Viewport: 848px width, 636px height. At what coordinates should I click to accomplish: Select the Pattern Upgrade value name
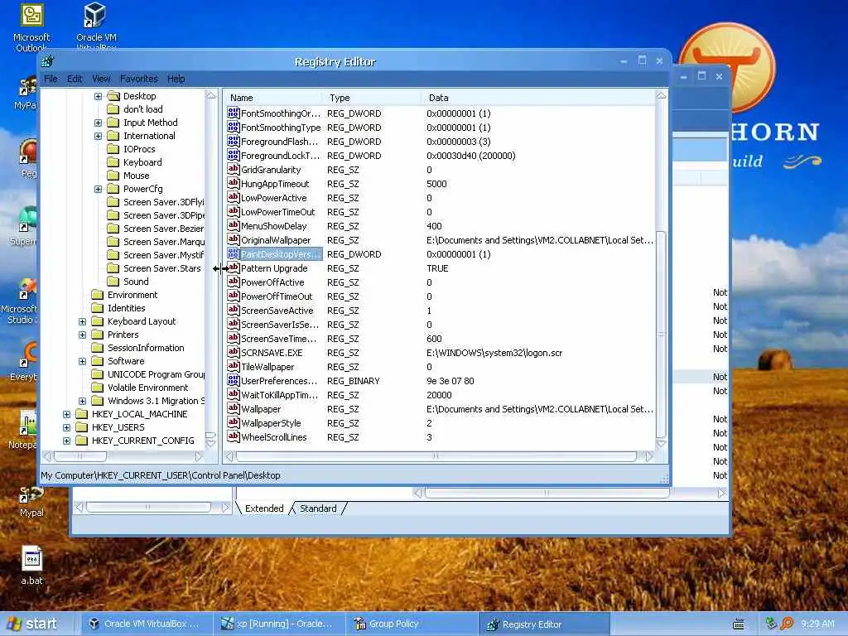point(274,268)
